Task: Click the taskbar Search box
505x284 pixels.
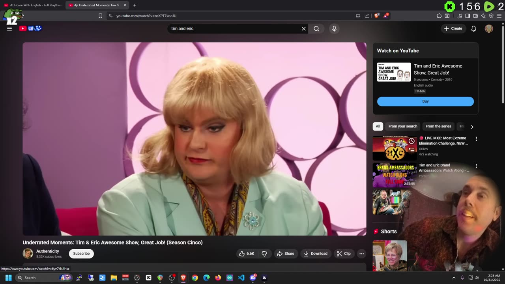Action: (43, 278)
